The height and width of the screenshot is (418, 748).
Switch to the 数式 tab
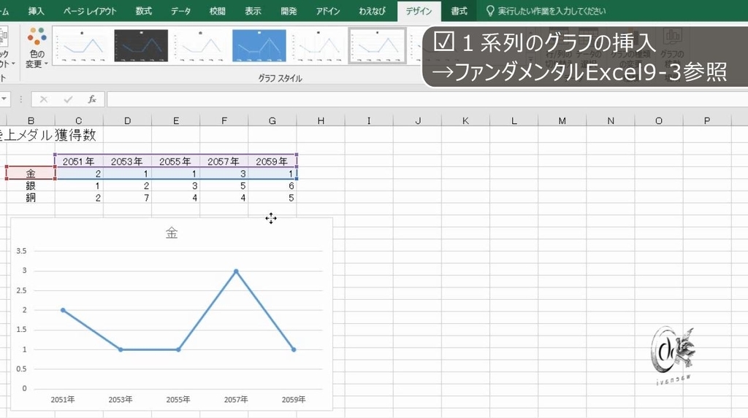pyautogui.click(x=144, y=11)
